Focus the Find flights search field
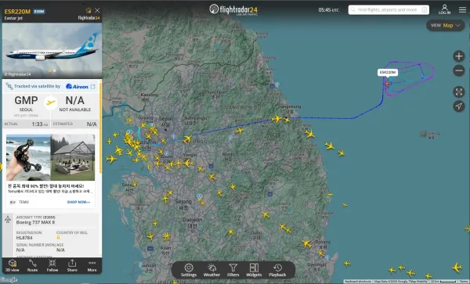Image resolution: width=470 pixels, height=284 pixels. (x=389, y=10)
